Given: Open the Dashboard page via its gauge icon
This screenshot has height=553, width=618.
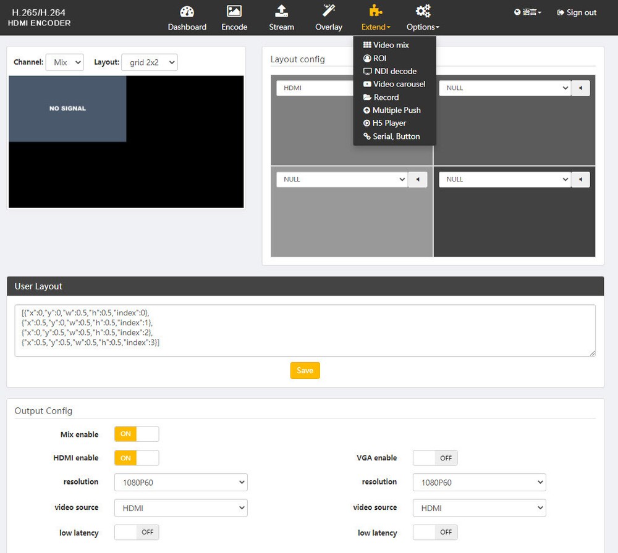Looking at the screenshot, I should point(187,12).
